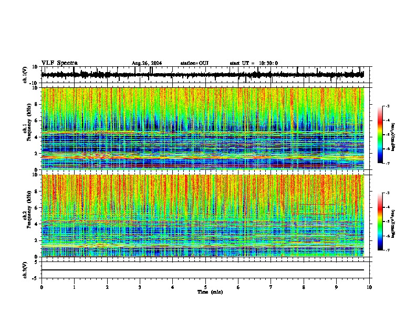Click time axis tick label "8"

point(304,287)
